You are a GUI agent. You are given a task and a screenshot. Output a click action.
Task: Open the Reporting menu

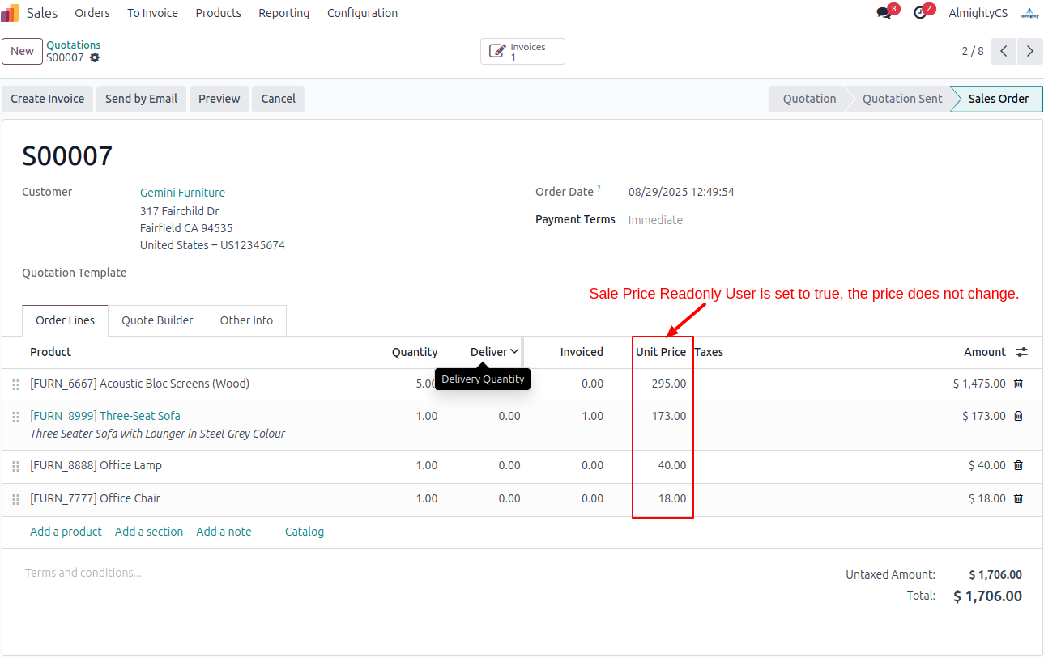[283, 13]
